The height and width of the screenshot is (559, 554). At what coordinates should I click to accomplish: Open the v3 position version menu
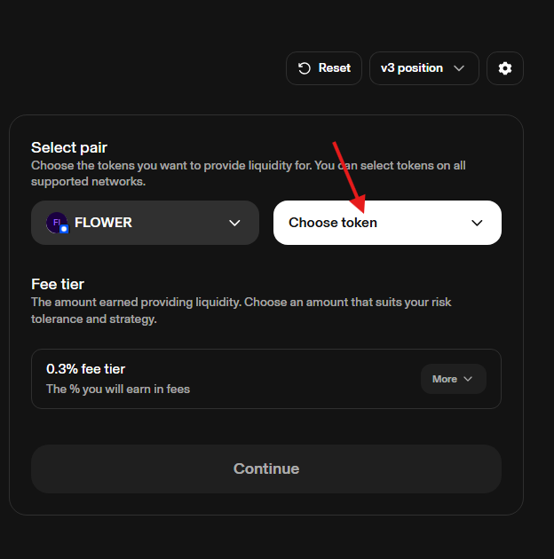pos(424,68)
